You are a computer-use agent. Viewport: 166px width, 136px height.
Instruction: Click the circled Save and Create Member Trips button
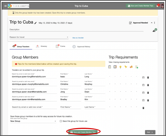tap(83, 132)
